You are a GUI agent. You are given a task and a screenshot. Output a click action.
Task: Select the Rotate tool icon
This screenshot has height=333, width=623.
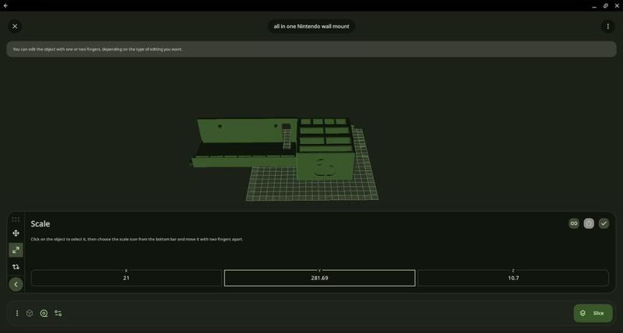tap(16, 267)
